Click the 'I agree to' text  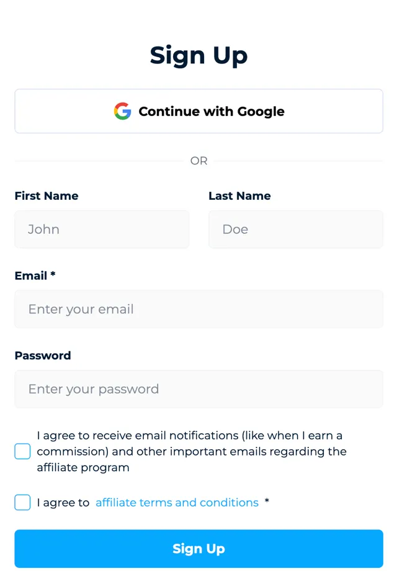63,503
